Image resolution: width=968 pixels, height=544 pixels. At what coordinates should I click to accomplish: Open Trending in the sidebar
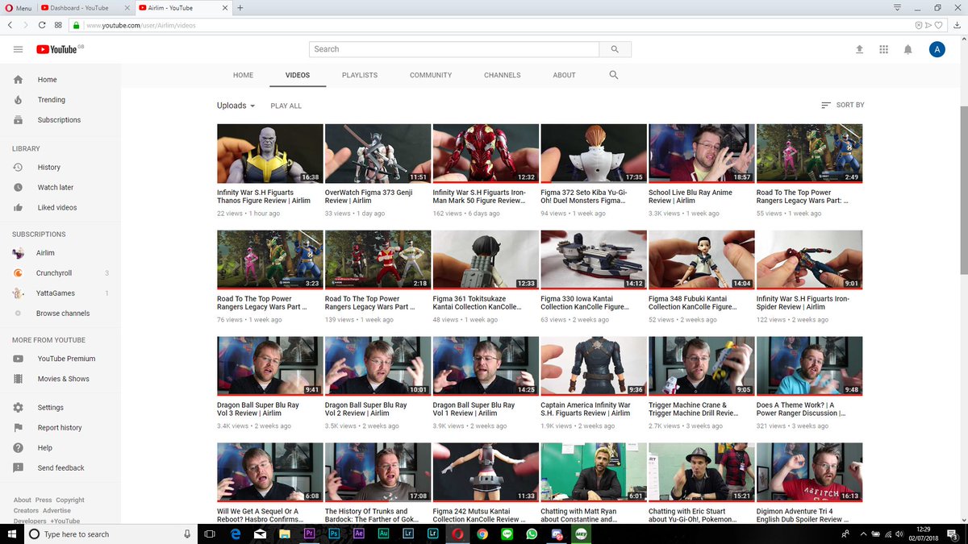(x=51, y=100)
